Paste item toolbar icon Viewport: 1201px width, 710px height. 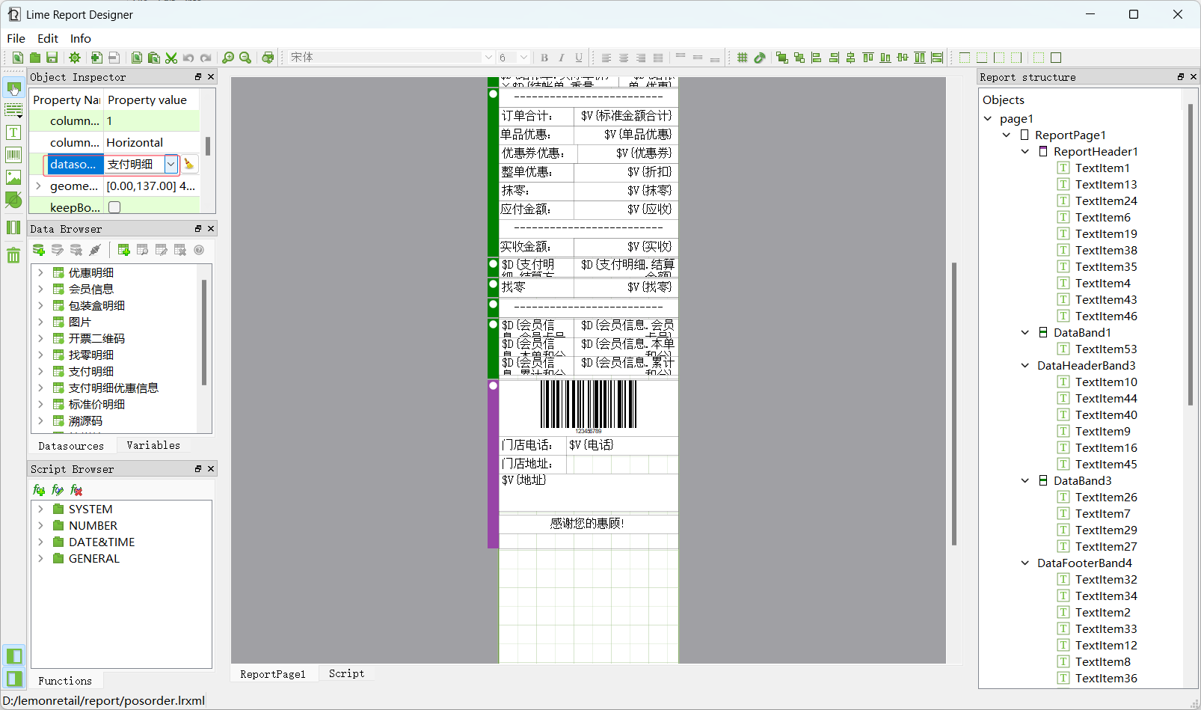[154, 58]
